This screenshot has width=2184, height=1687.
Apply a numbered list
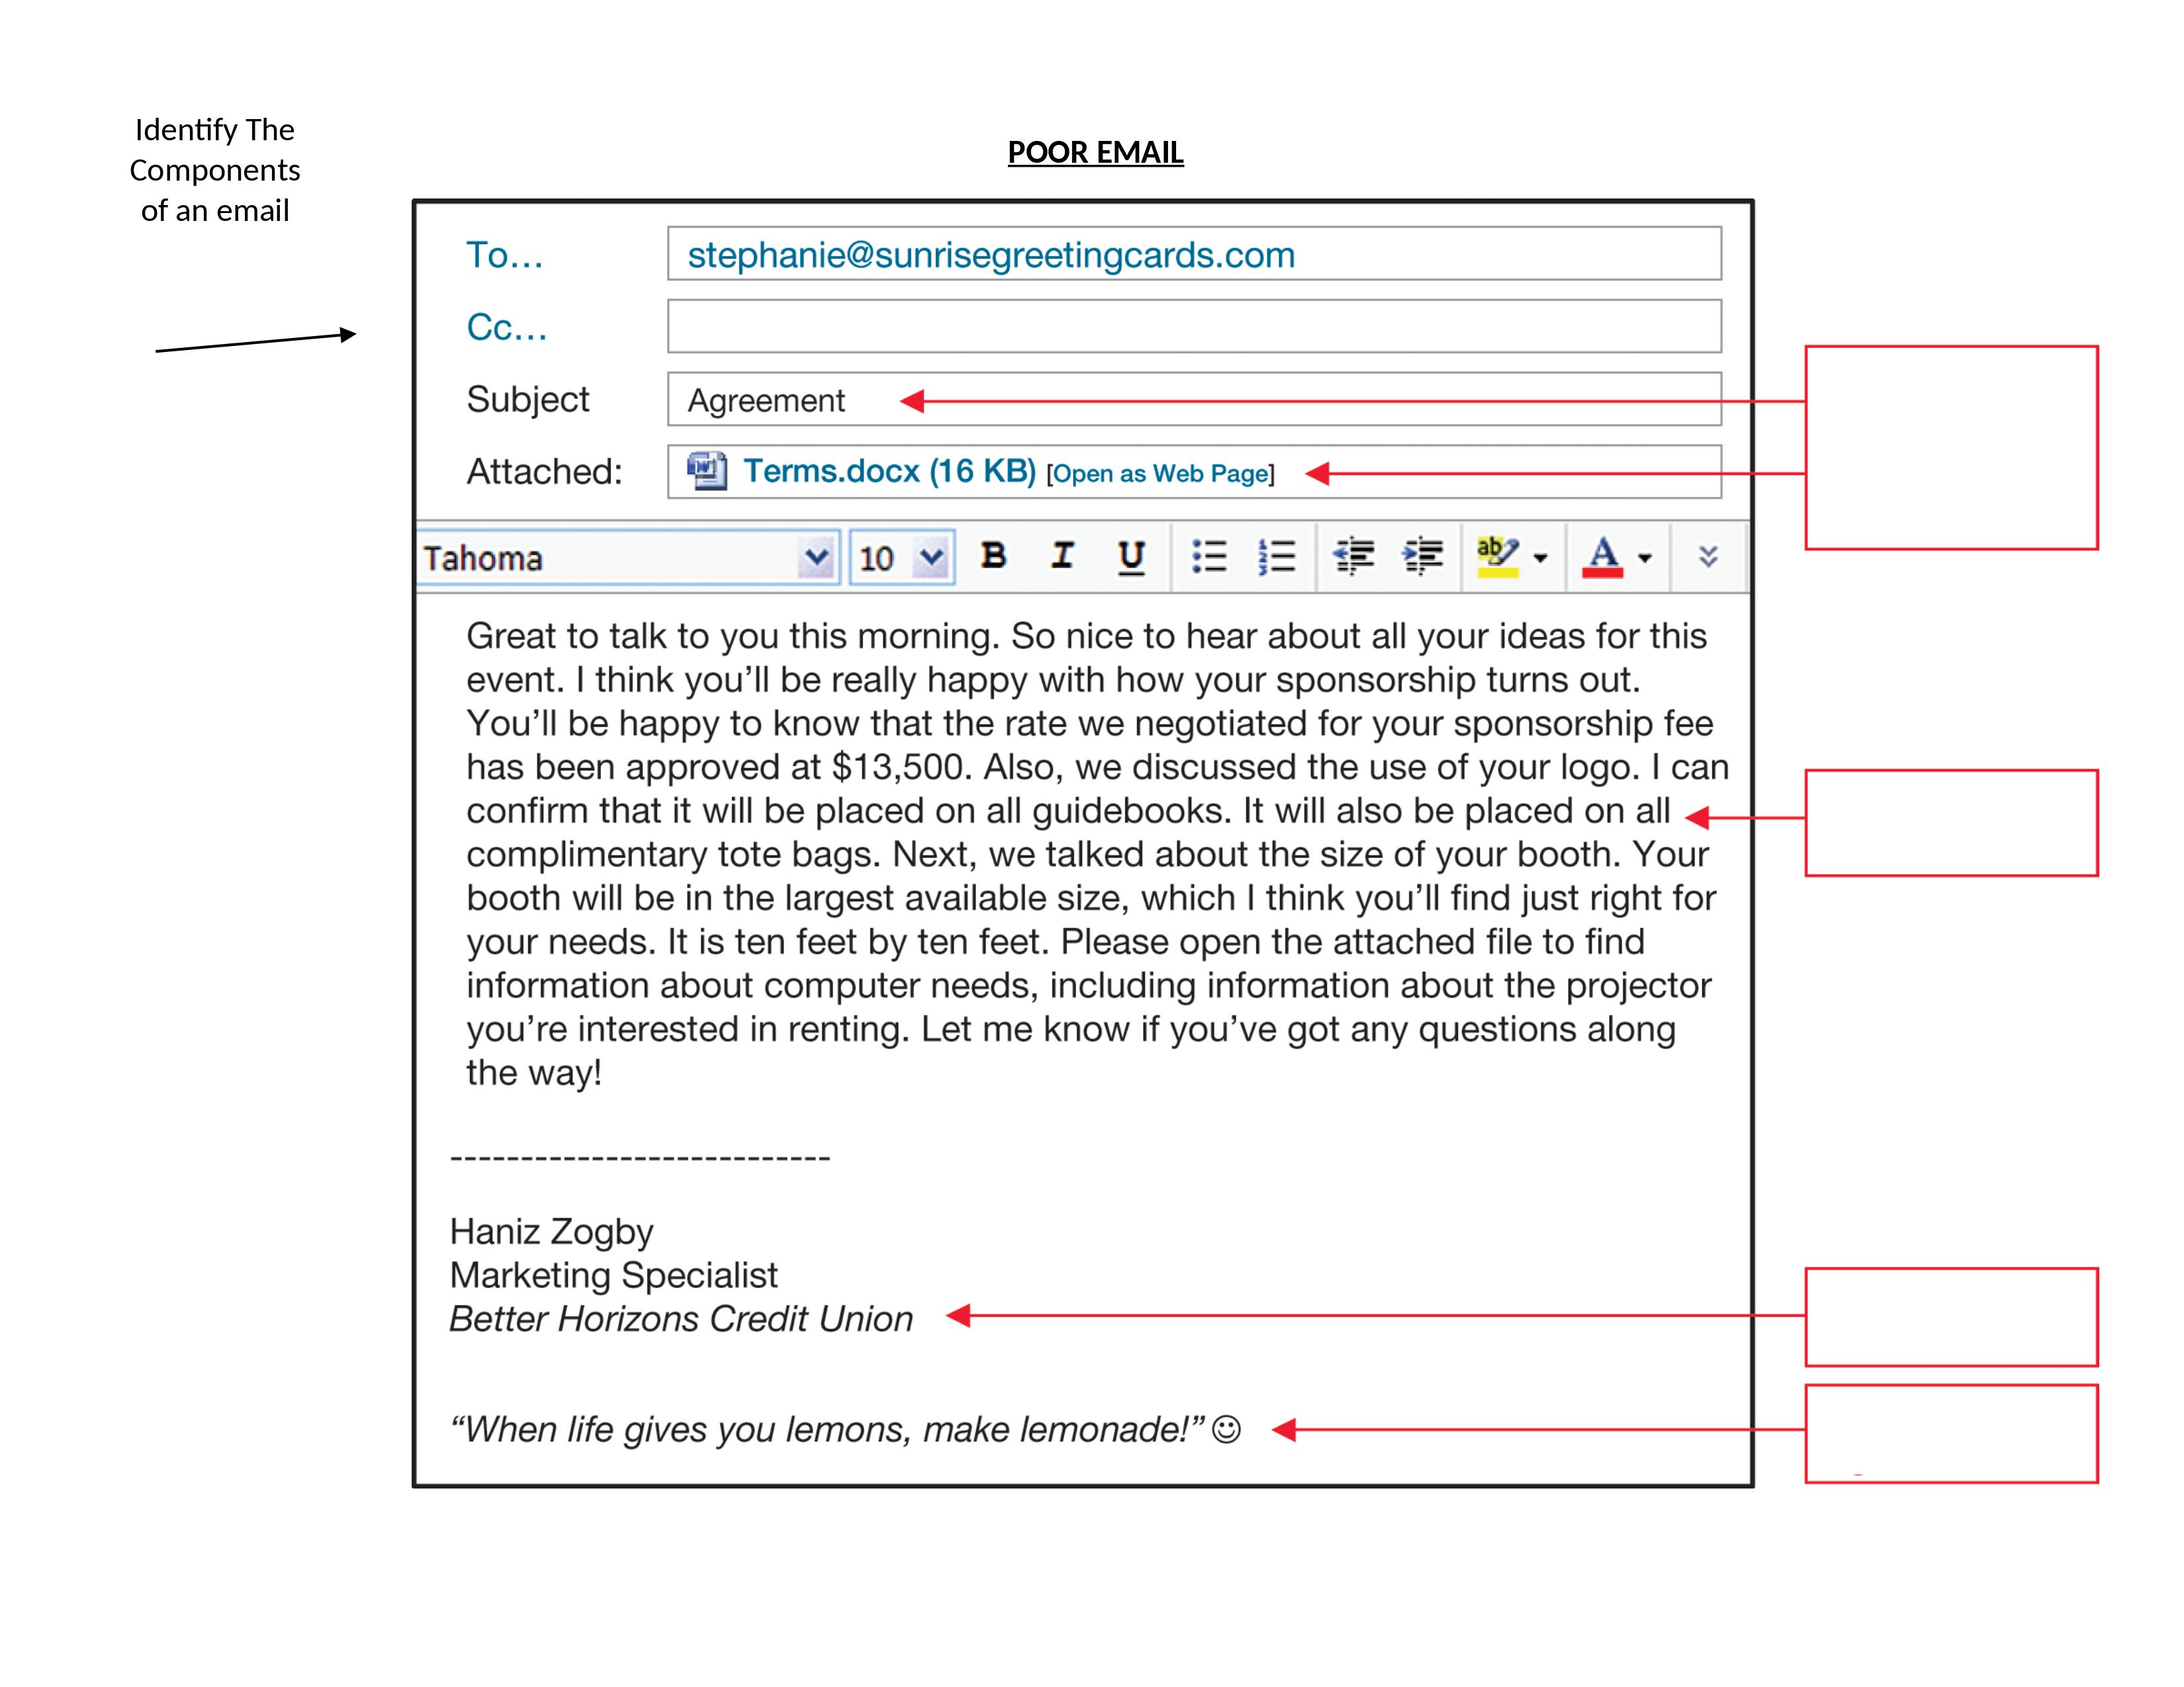(1277, 558)
